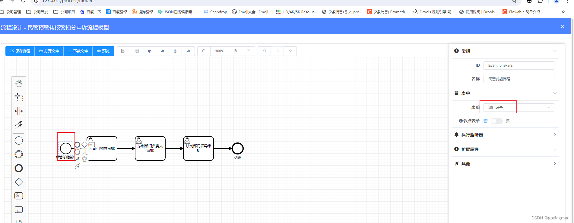574x223 pixels.
Task: Center selected elements horizontally
Action: tap(175, 51)
